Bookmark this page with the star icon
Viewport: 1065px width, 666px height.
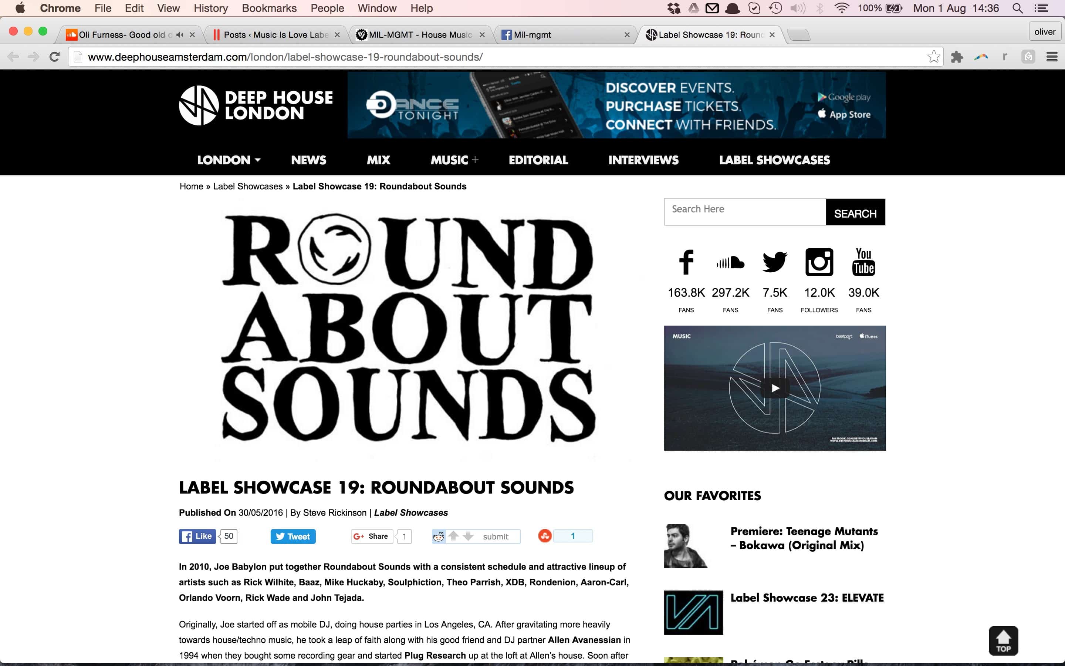click(x=933, y=57)
